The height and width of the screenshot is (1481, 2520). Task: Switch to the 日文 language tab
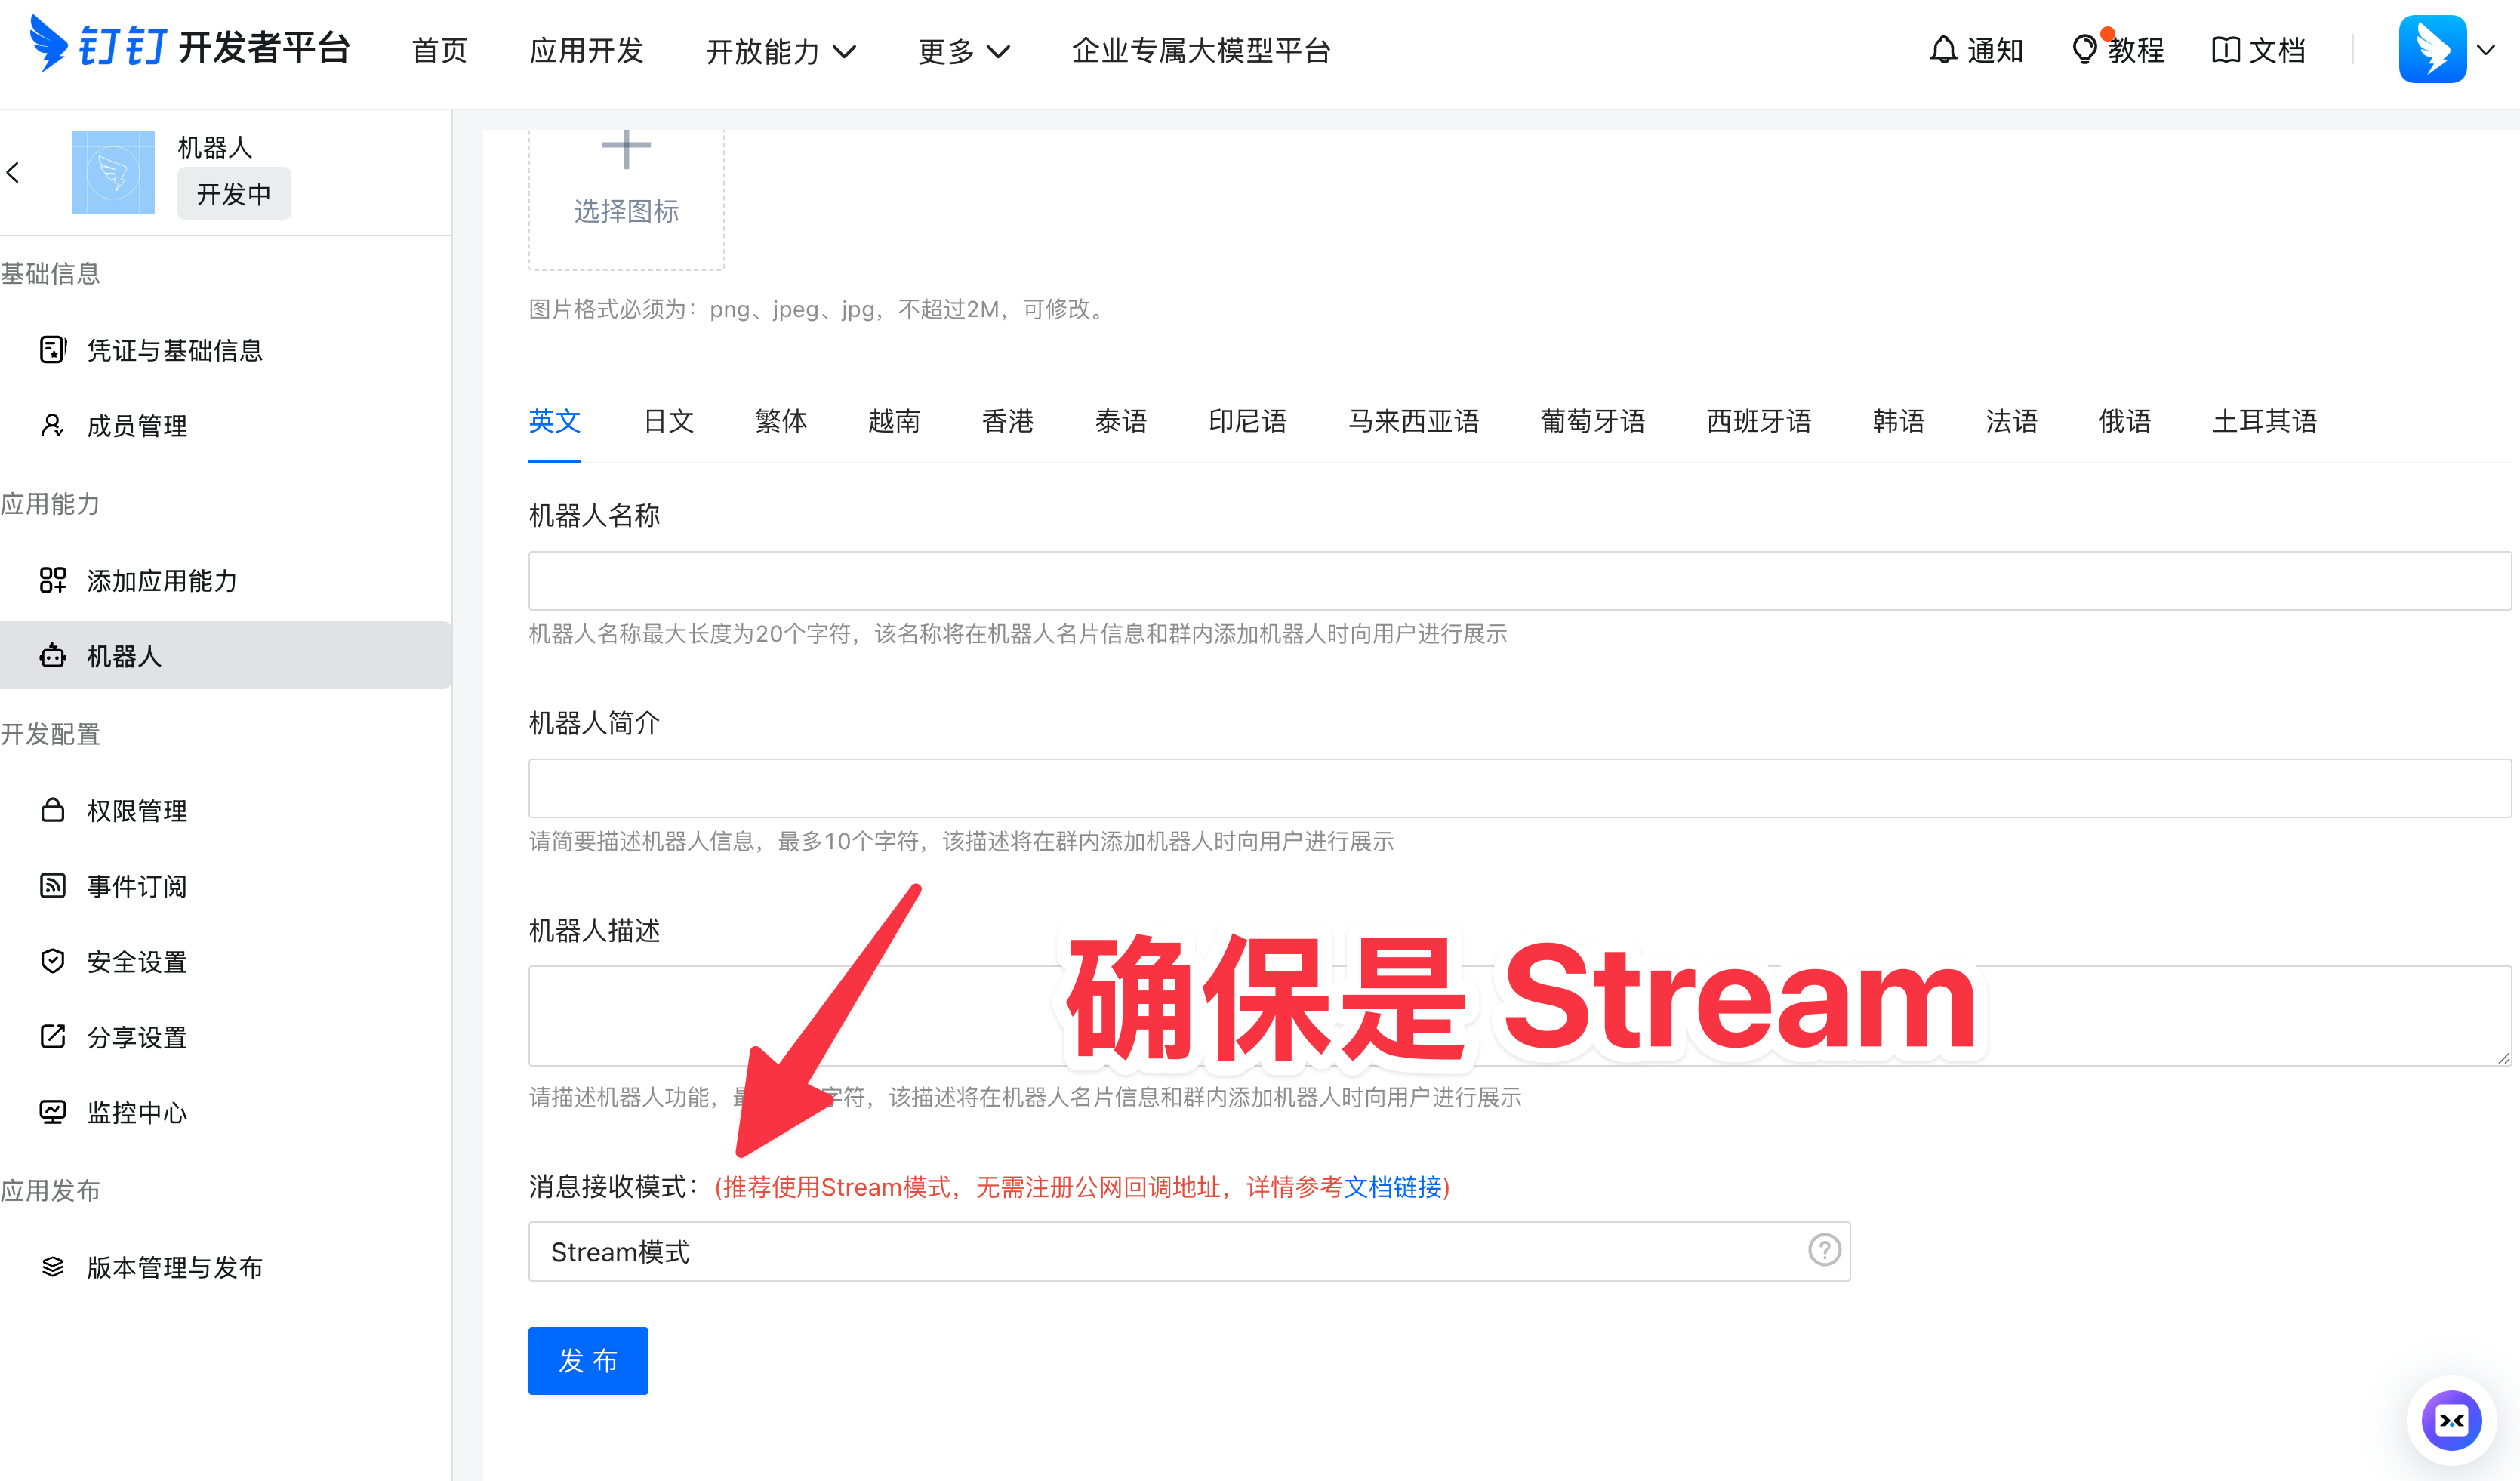pyautogui.click(x=667, y=421)
